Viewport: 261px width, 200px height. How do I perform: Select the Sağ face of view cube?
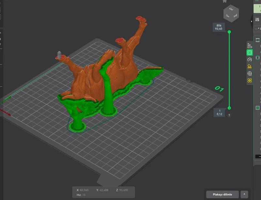pos(235,16)
